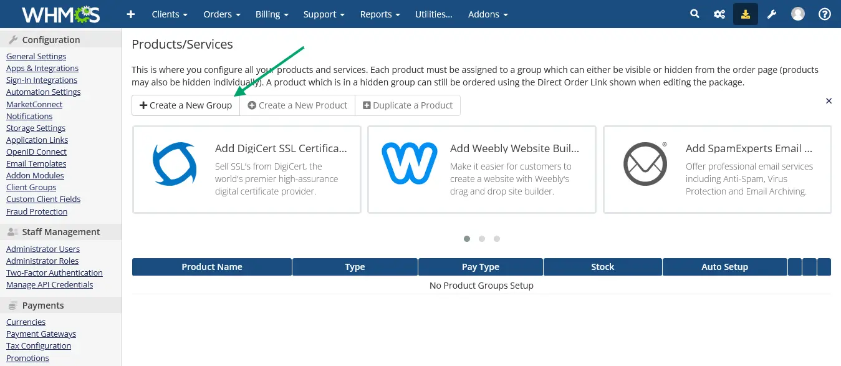Click the plus quick-add icon in navbar
The image size is (841, 366).
(x=130, y=14)
